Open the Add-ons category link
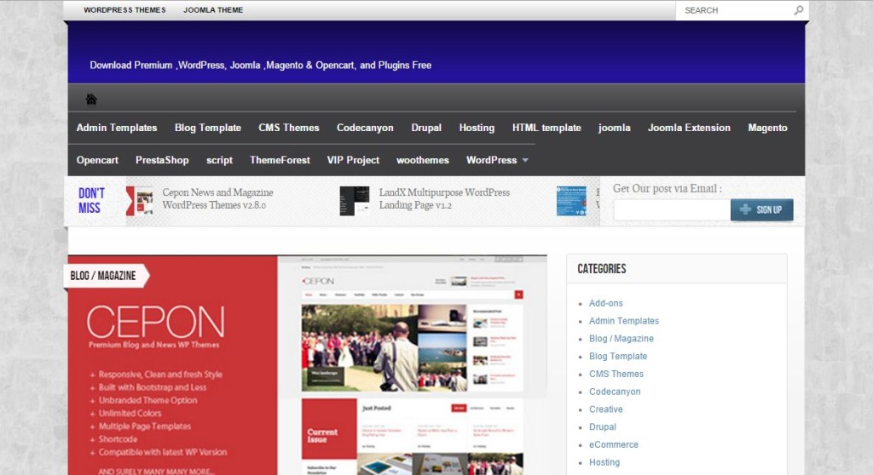This screenshot has height=475, width=873. point(606,303)
